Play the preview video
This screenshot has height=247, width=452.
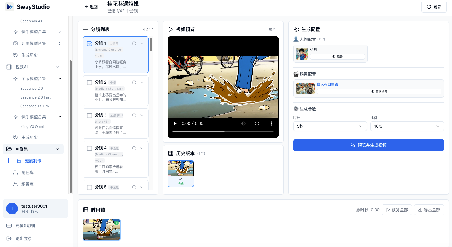(175, 123)
